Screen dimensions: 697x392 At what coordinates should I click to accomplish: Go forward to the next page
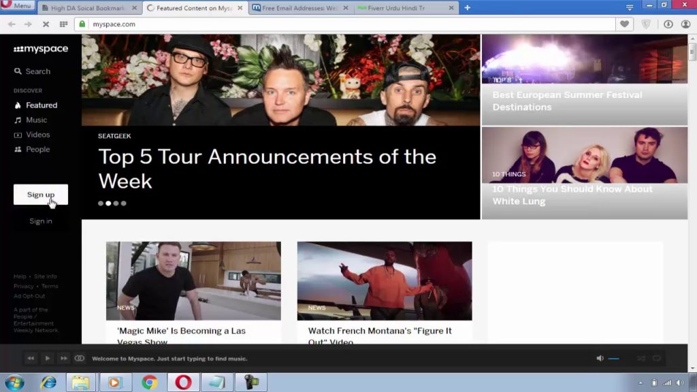tap(28, 24)
